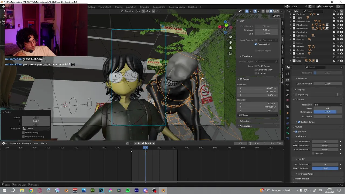Open the Tool properties tab icon
The image size is (345, 194).
pos(288,74)
